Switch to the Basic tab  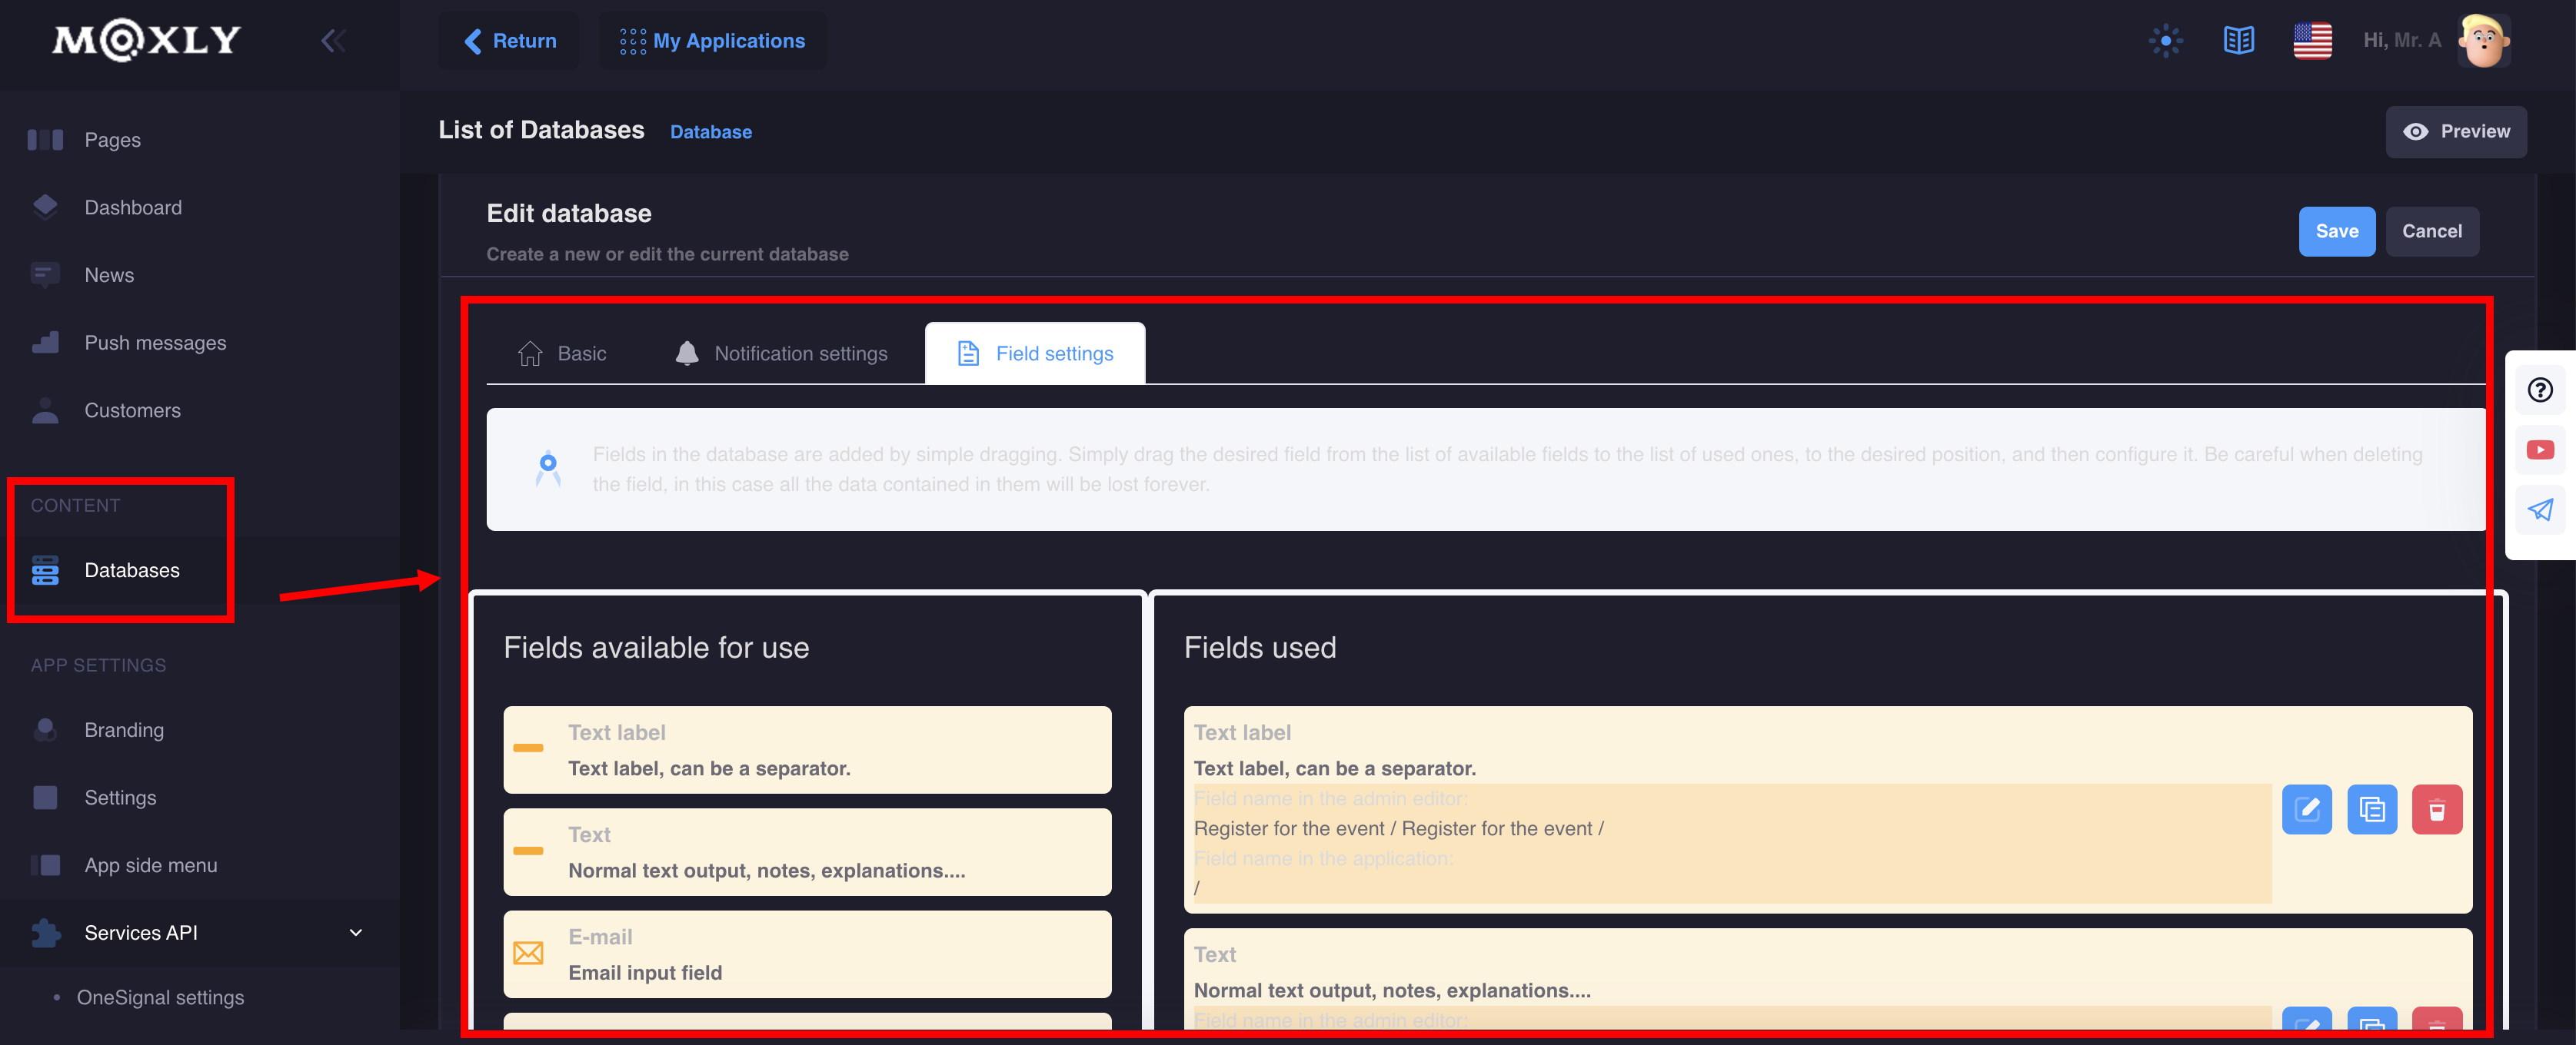(562, 353)
